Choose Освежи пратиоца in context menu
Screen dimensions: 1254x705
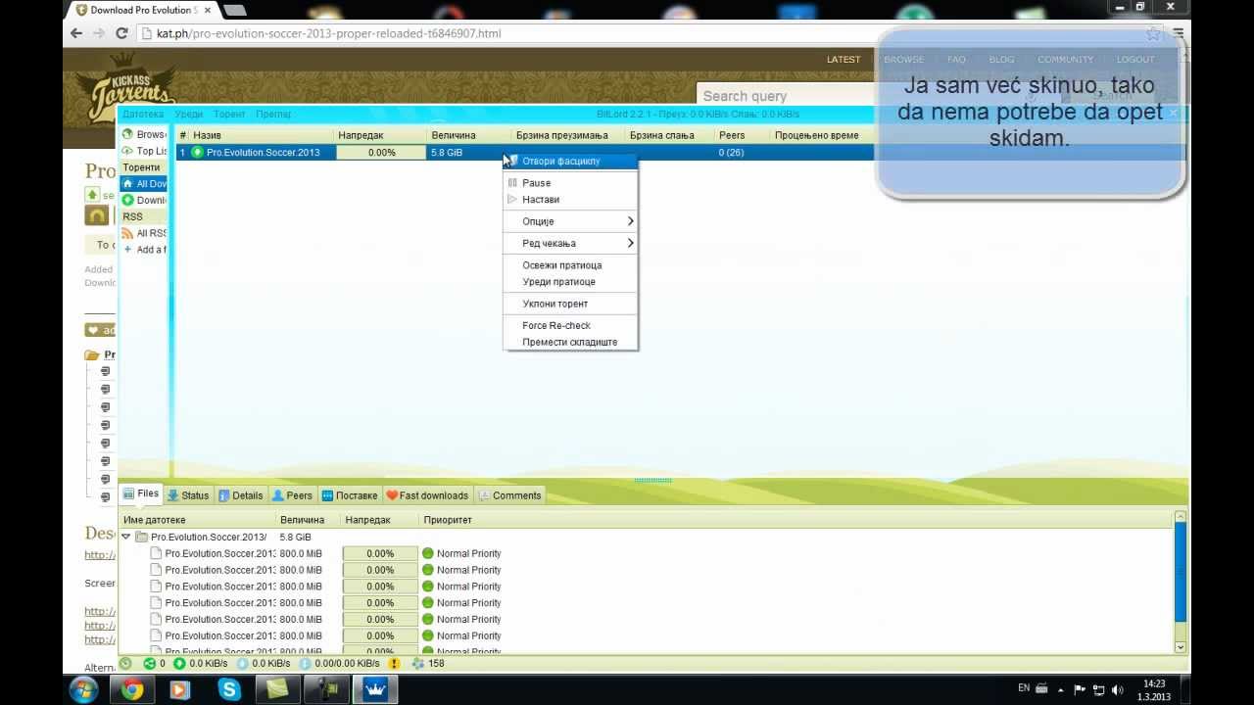click(x=570, y=265)
